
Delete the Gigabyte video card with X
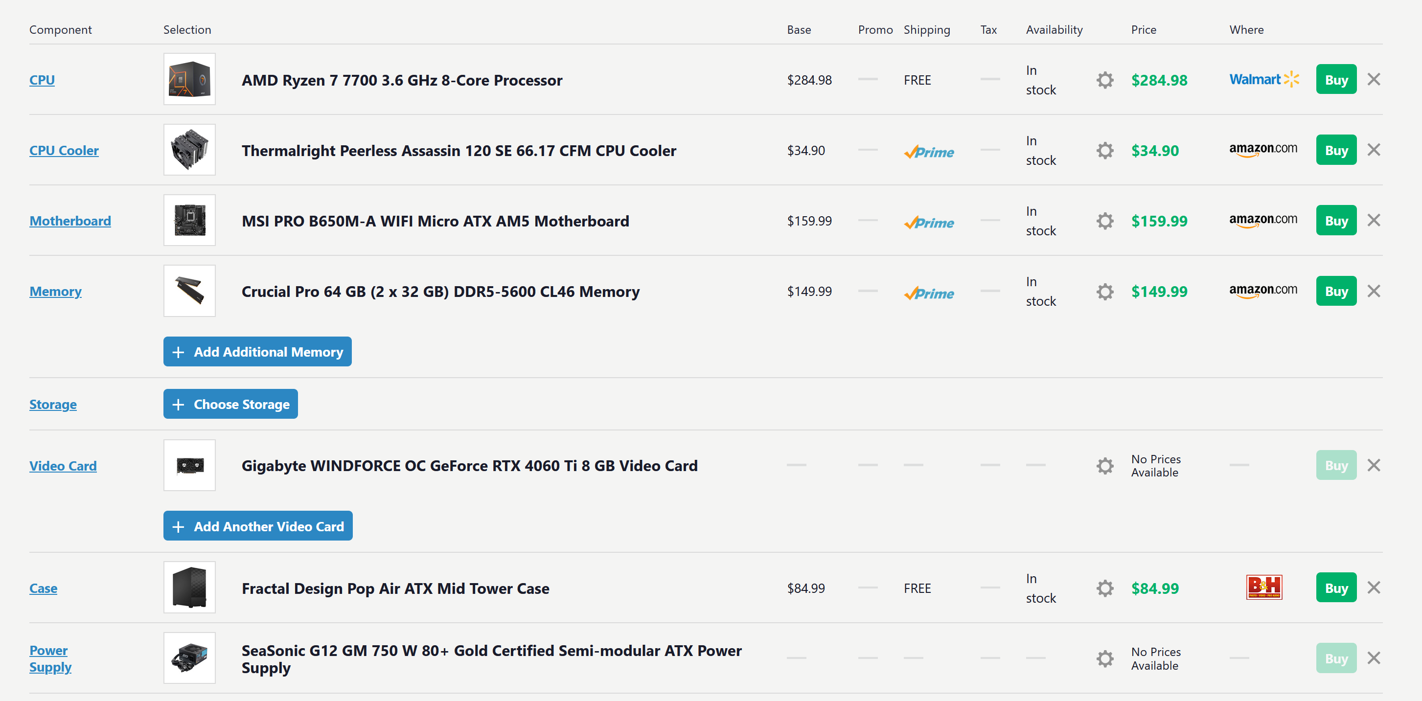(1374, 465)
